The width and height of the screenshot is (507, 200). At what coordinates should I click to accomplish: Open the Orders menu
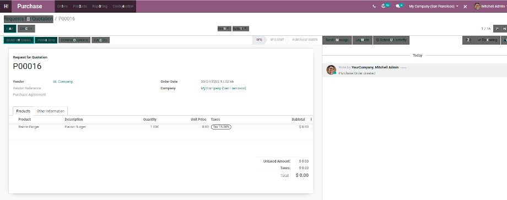point(62,6)
